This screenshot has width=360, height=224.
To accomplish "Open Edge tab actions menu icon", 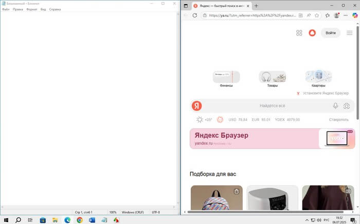I will (186, 6).
